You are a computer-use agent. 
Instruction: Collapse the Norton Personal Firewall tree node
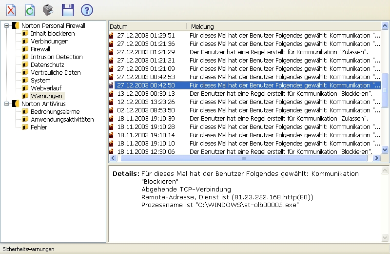click(6, 25)
